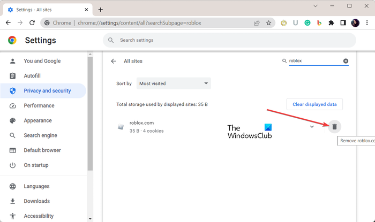Click the green Grammarly extension icon

pos(307,23)
